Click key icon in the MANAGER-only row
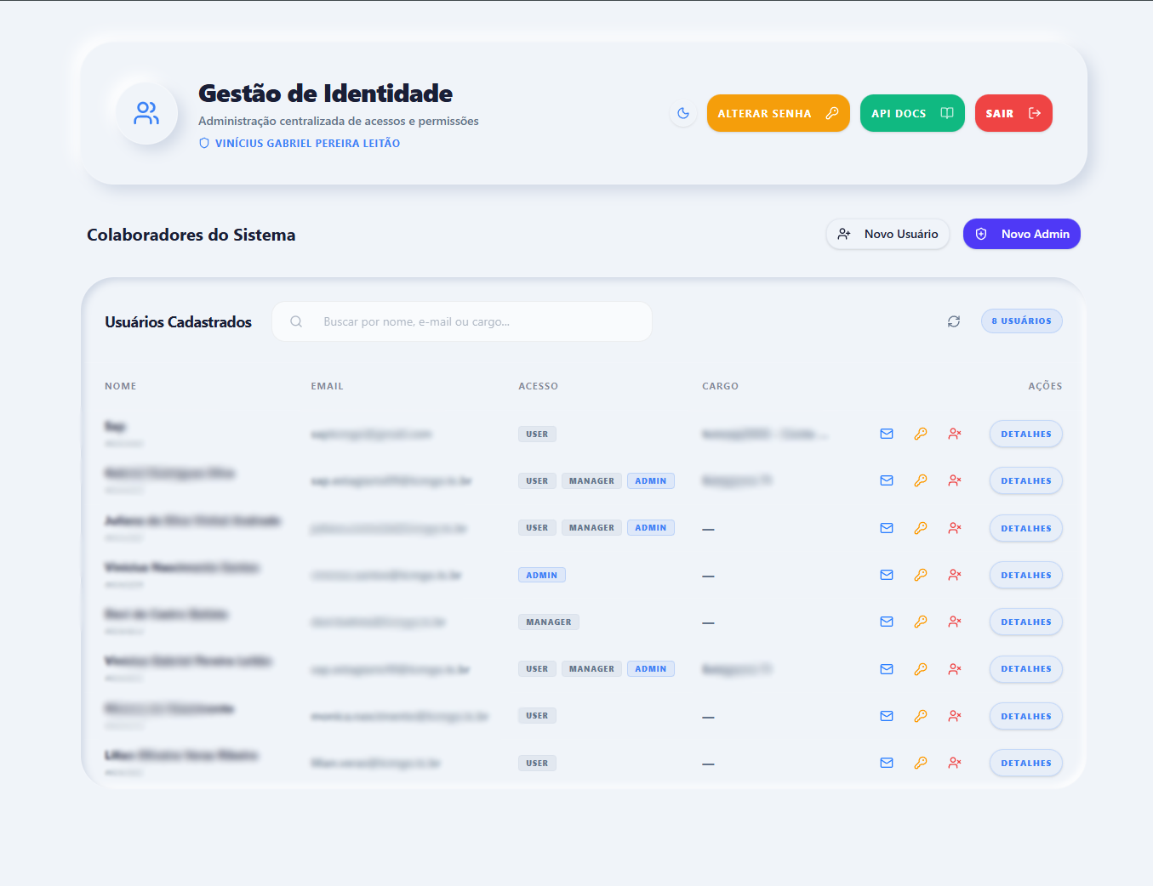Viewport: 1153px width, 886px height. (921, 622)
